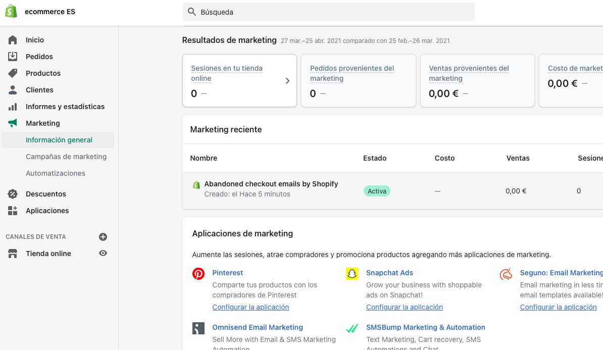Click the Marketing megaphone icon
The width and height of the screenshot is (603, 350).
coord(13,123)
